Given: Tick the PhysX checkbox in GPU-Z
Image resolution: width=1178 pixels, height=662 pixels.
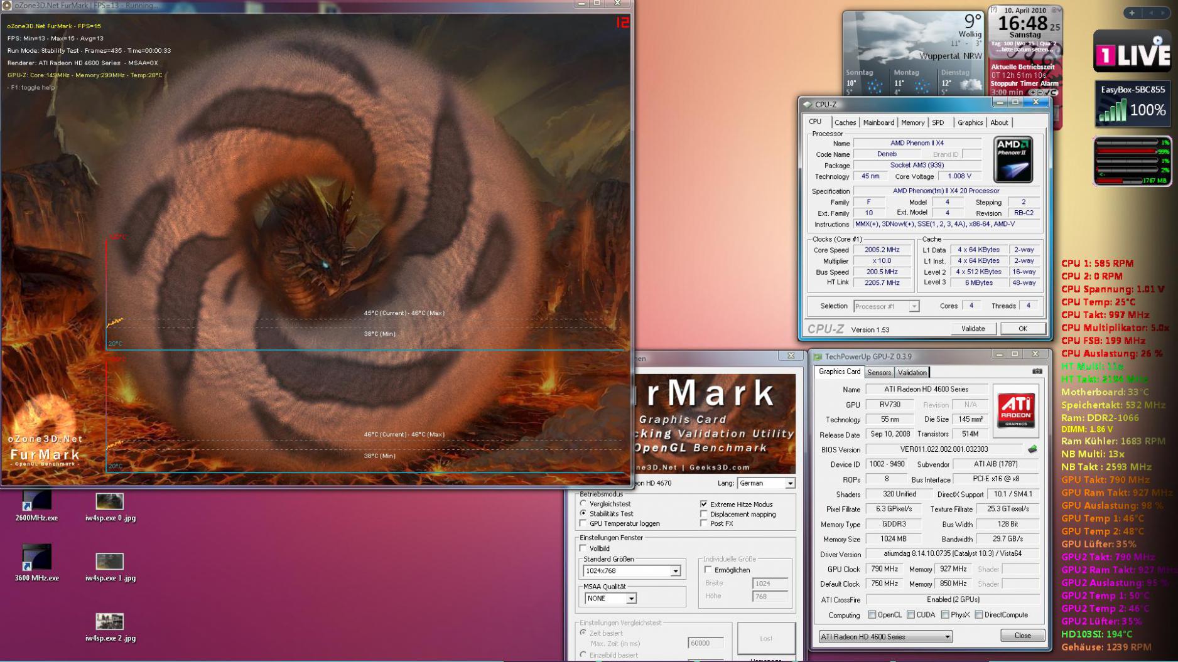Looking at the screenshot, I should coord(945,614).
